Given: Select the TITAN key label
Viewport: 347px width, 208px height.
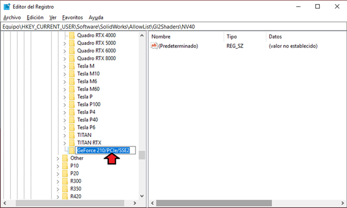Looking at the screenshot, I should click(84, 135).
